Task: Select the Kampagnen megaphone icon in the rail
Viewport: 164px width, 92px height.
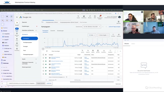Action: click(x=17, y=29)
